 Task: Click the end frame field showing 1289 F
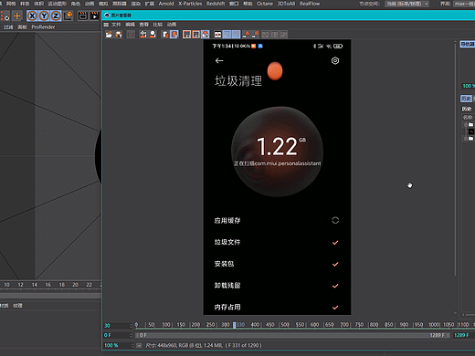click(x=463, y=335)
